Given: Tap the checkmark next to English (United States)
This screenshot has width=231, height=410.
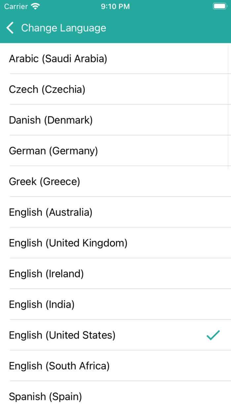Looking at the screenshot, I should (x=213, y=335).
